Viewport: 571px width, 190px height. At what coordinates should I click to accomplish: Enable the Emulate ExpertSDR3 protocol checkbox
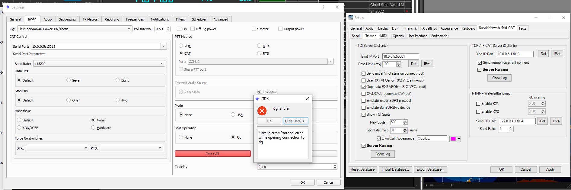click(x=363, y=101)
